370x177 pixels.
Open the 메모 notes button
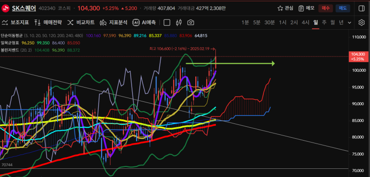(306, 8)
